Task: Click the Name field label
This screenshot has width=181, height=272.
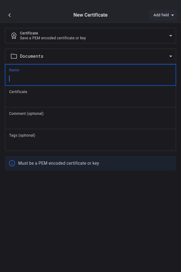Action: [14, 70]
